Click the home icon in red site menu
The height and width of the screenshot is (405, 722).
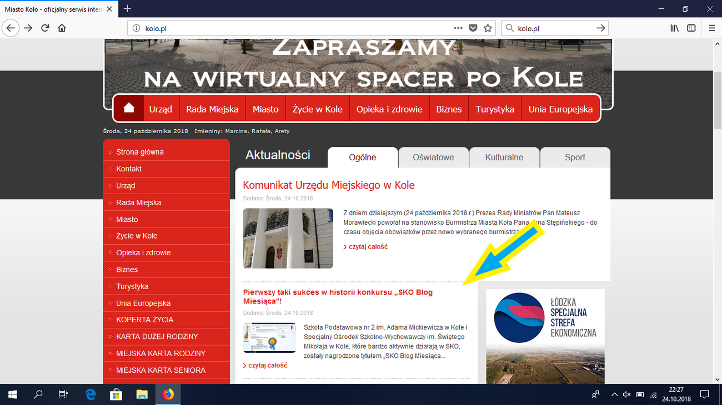click(x=129, y=108)
